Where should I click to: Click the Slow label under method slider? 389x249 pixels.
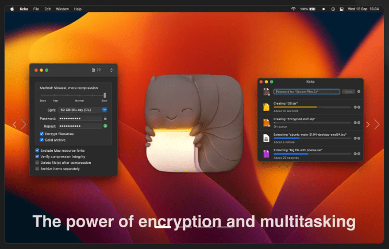[x=104, y=101]
